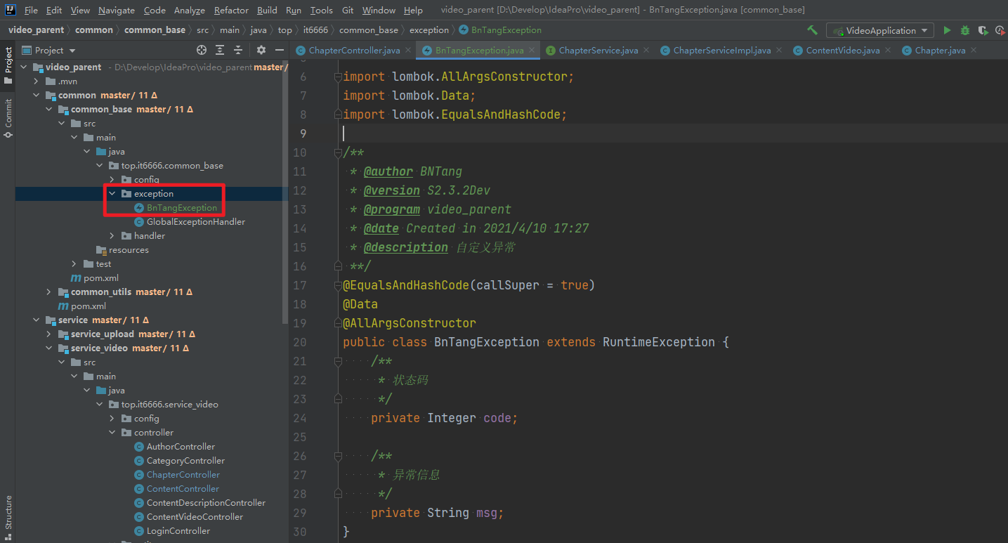Collapse the video_parent root node
Image resolution: width=1008 pixels, height=543 pixels.
(x=23, y=67)
